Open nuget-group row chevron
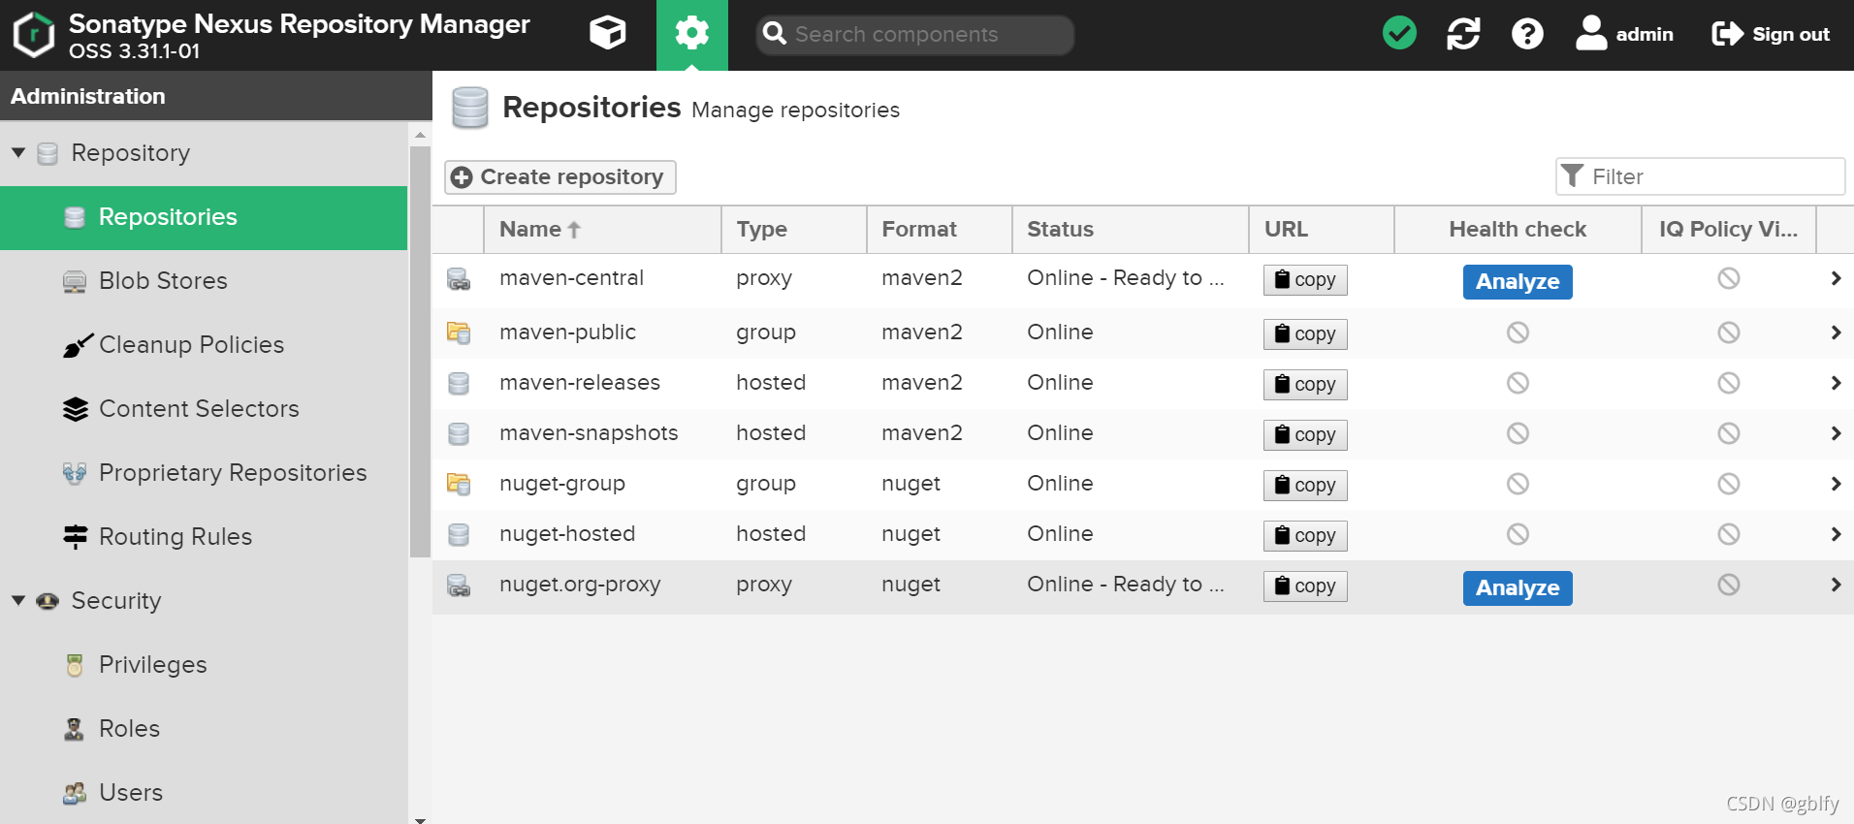The width and height of the screenshot is (1854, 824). tap(1836, 484)
